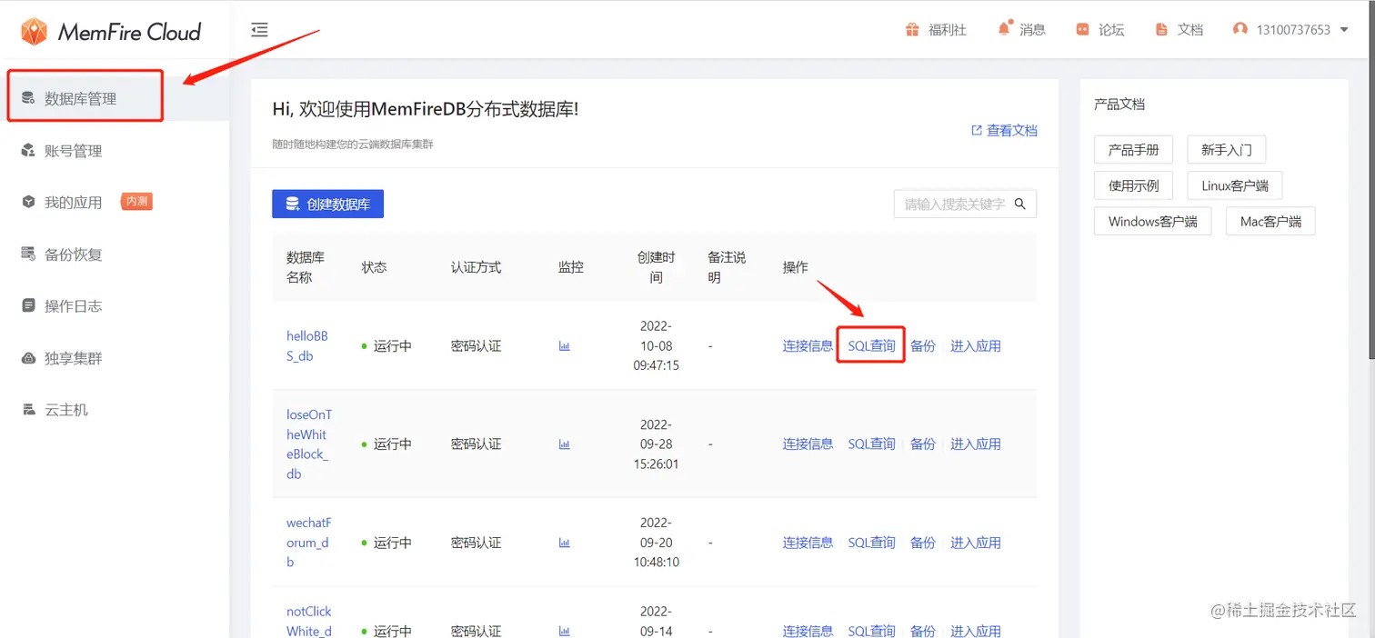Click 进入应用 for helloBBS_db
Viewport: 1375px width, 638px height.
(976, 346)
